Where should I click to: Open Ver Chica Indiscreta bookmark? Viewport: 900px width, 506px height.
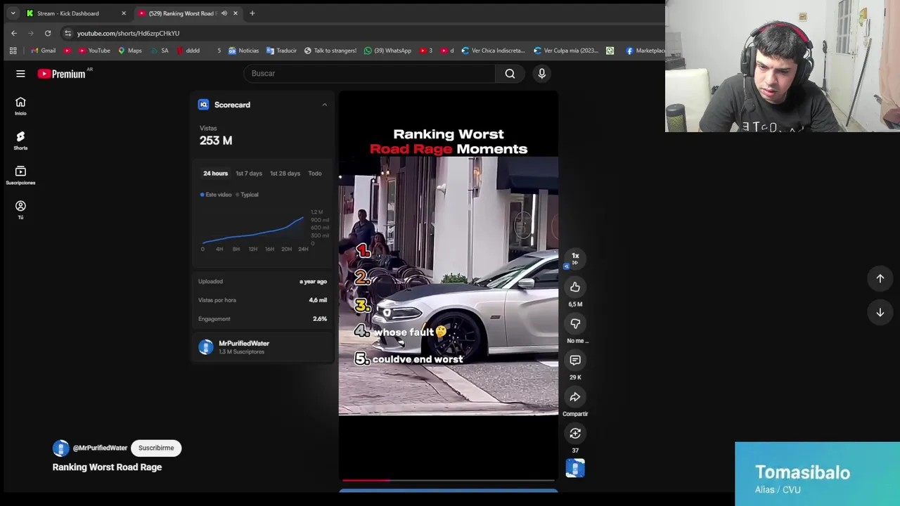[x=493, y=51]
